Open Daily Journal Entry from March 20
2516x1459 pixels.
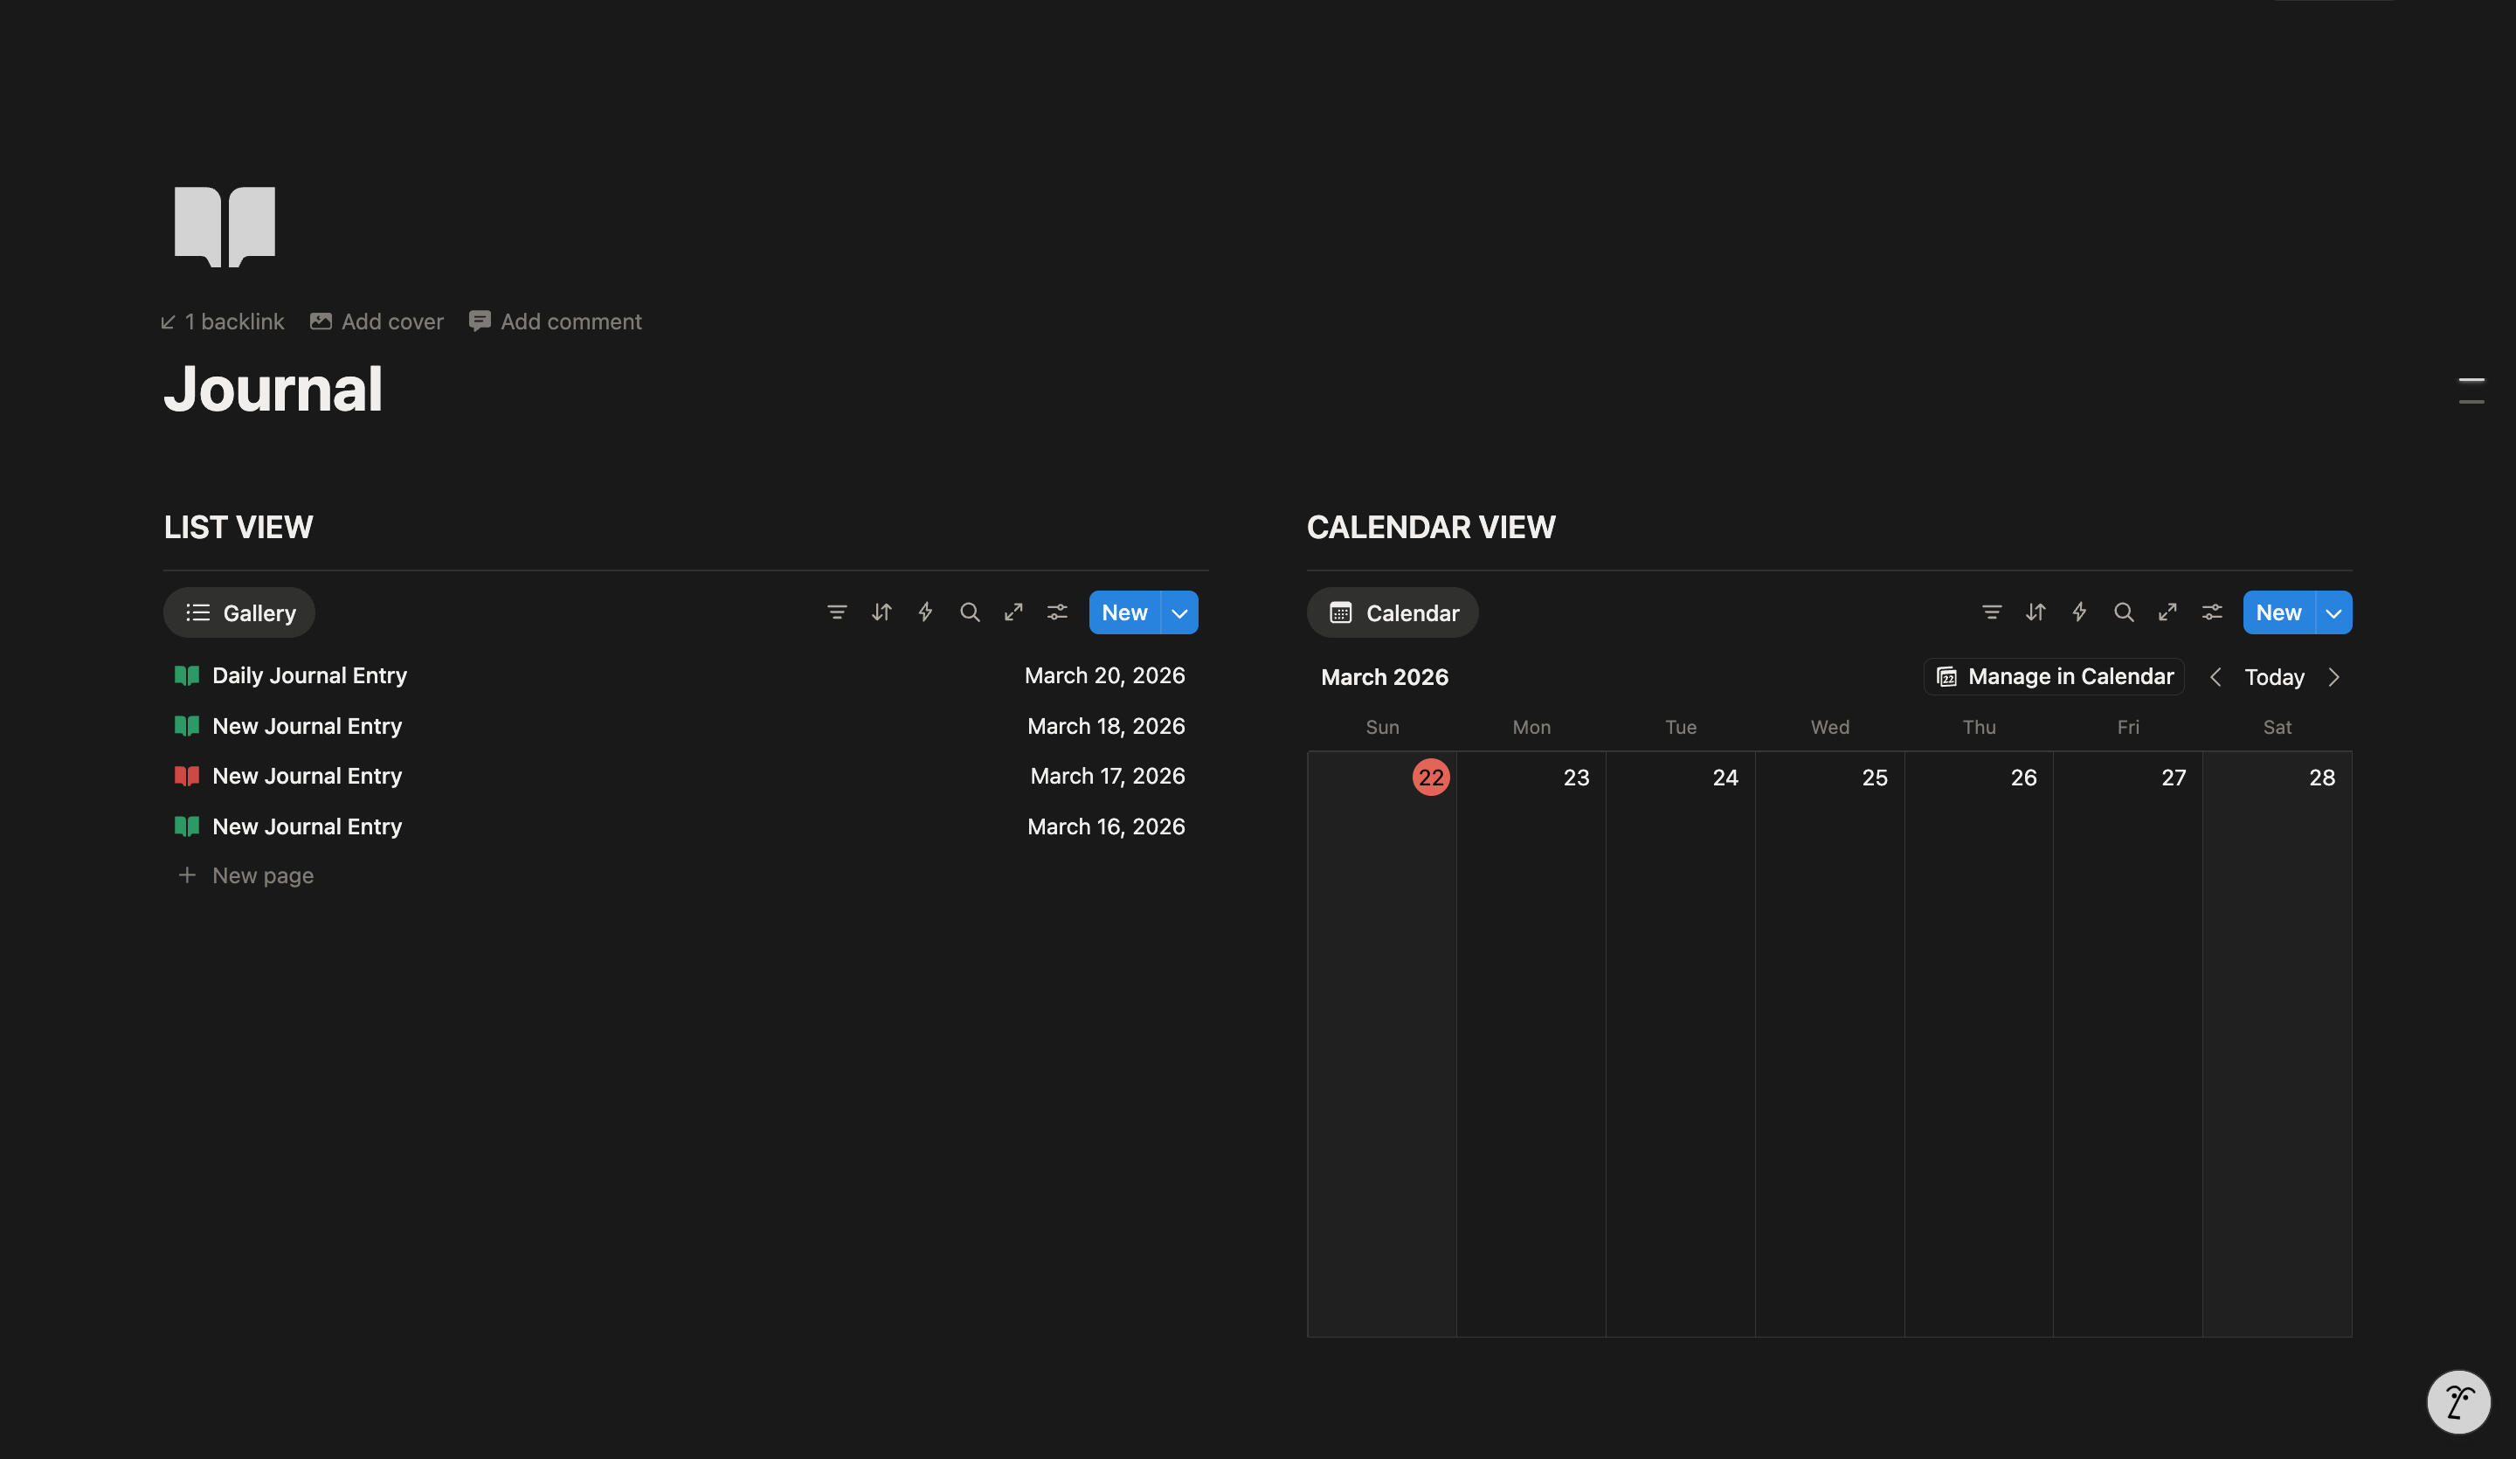pyautogui.click(x=308, y=675)
